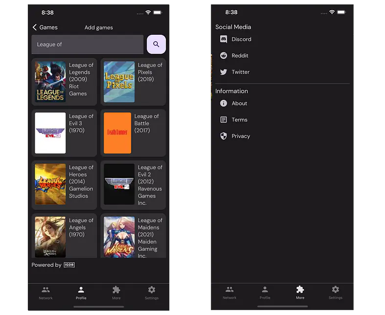The height and width of the screenshot is (315, 385).
Task: Click the 'Social Media' heading
Action: point(233,27)
